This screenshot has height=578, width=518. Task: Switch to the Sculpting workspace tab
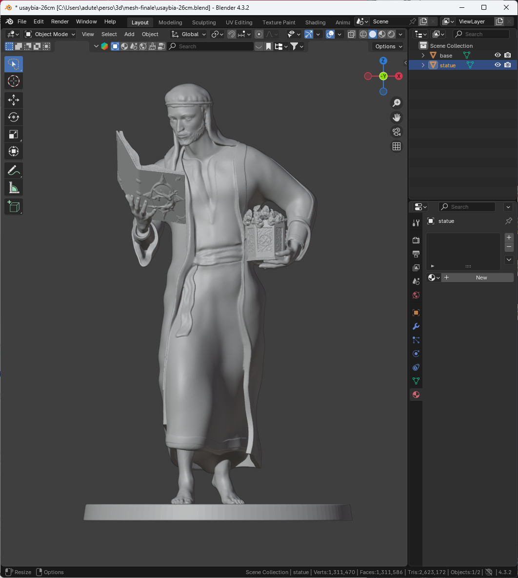click(204, 22)
